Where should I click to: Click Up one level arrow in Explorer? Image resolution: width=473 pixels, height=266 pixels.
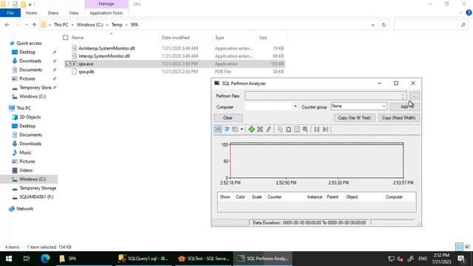pyautogui.click(x=35, y=24)
